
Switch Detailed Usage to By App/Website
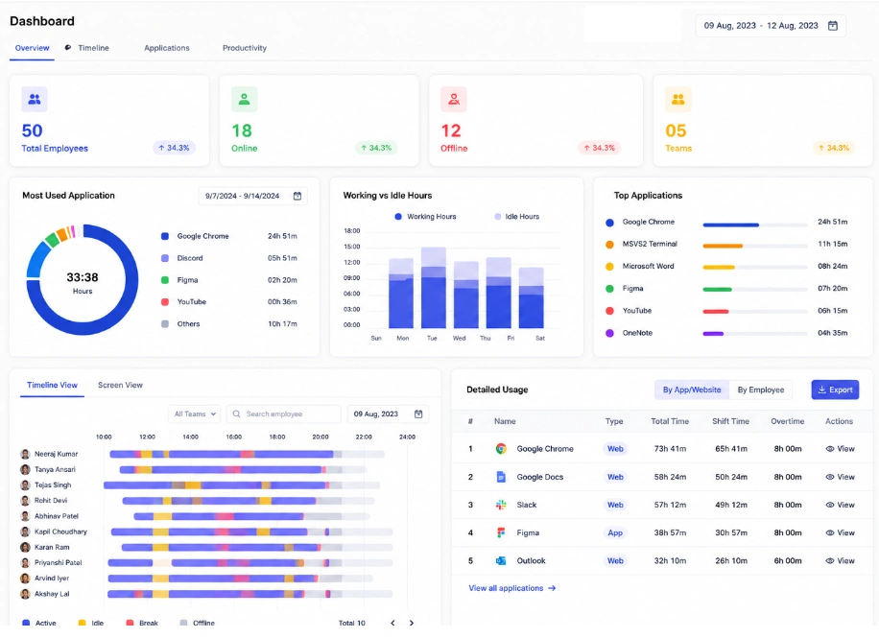(692, 390)
